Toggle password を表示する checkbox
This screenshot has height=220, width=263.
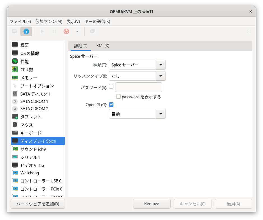click(118, 96)
